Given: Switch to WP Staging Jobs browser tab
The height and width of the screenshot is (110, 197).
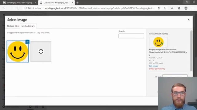Looking at the screenshot, I should click(x=19, y=3).
